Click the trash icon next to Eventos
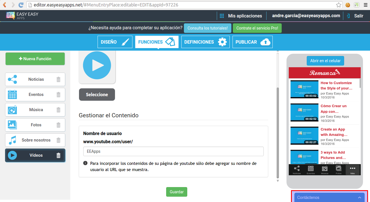Viewport: 370px width, 202px height. tap(58, 95)
